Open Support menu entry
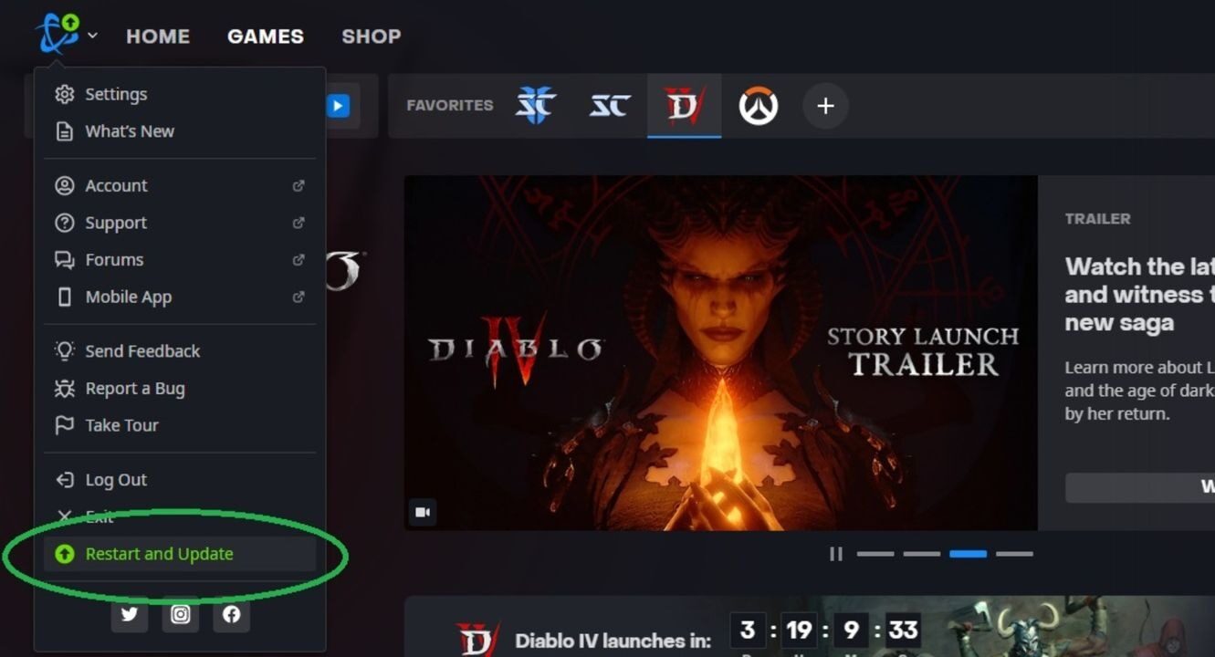1215x657 pixels. click(x=180, y=223)
